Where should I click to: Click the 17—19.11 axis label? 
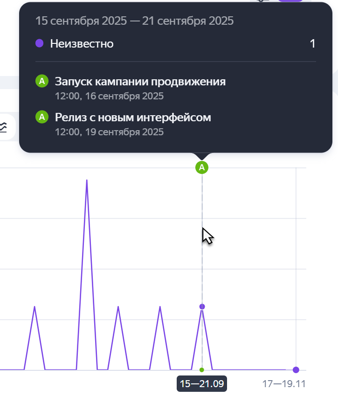pos(283,384)
